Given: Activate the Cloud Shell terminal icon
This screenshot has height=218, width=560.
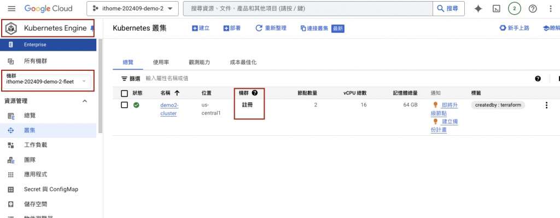Looking at the screenshot, I should pos(496,9).
